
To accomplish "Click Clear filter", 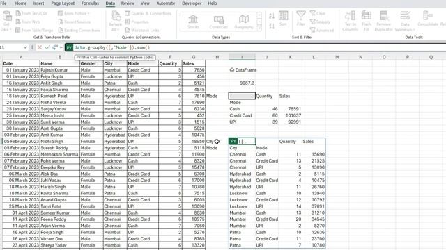I will (318, 13).
